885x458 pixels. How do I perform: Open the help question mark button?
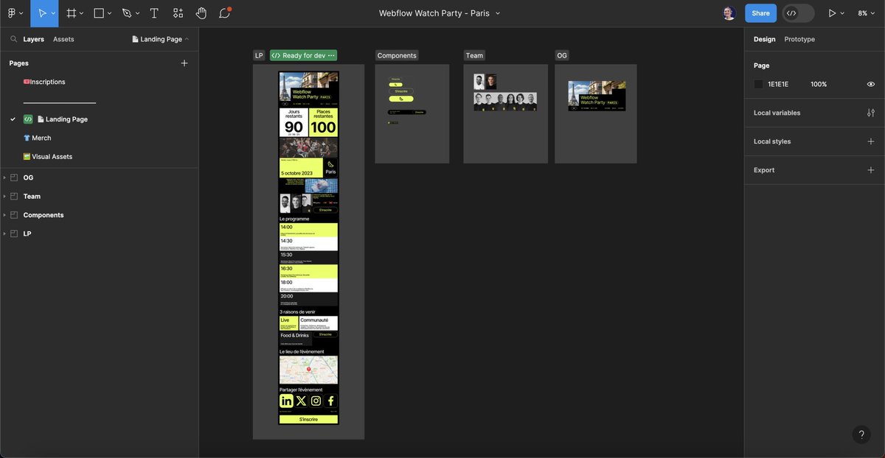point(861,434)
